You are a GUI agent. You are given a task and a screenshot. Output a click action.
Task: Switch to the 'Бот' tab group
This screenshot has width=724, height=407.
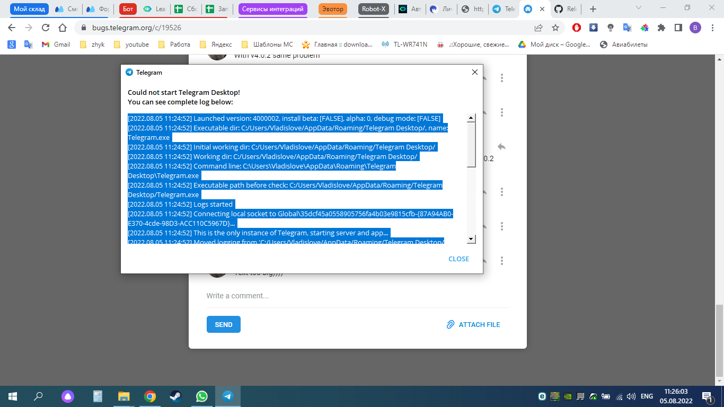(127, 9)
